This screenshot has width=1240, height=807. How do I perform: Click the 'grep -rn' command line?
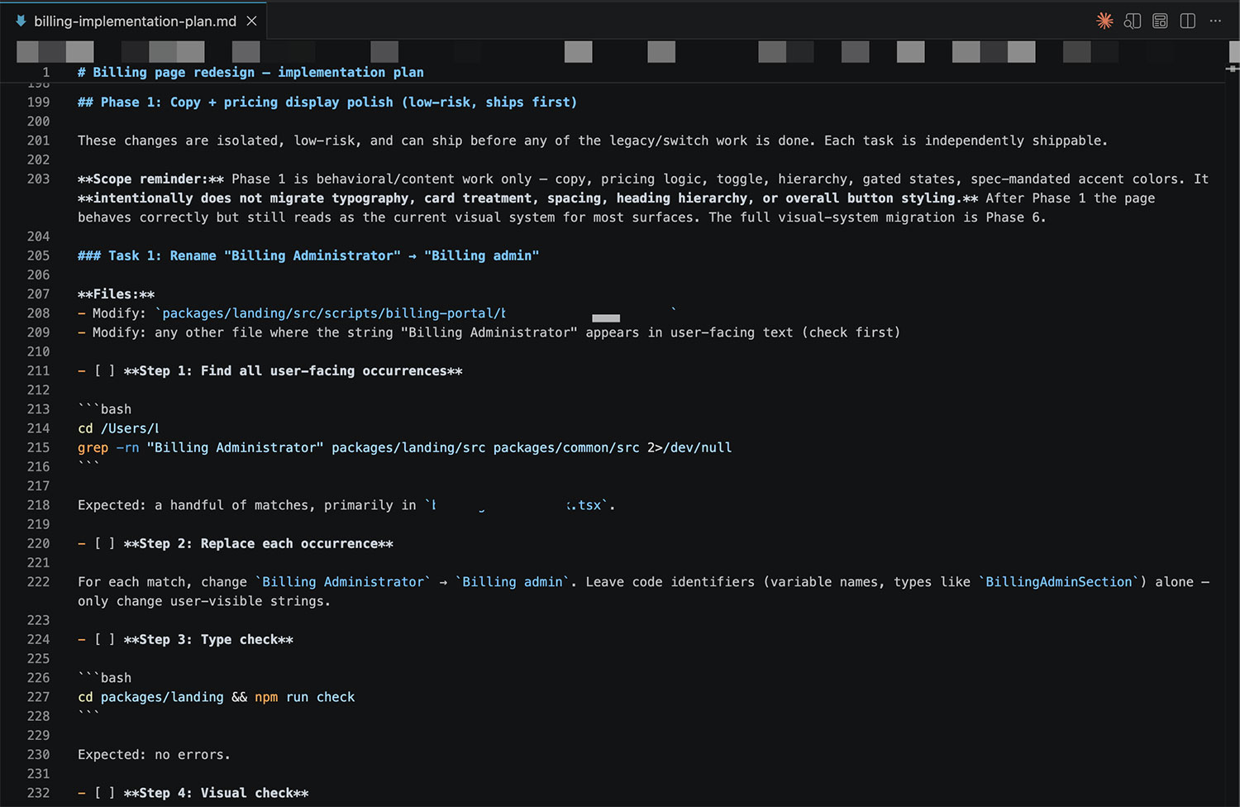(x=404, y=447)
